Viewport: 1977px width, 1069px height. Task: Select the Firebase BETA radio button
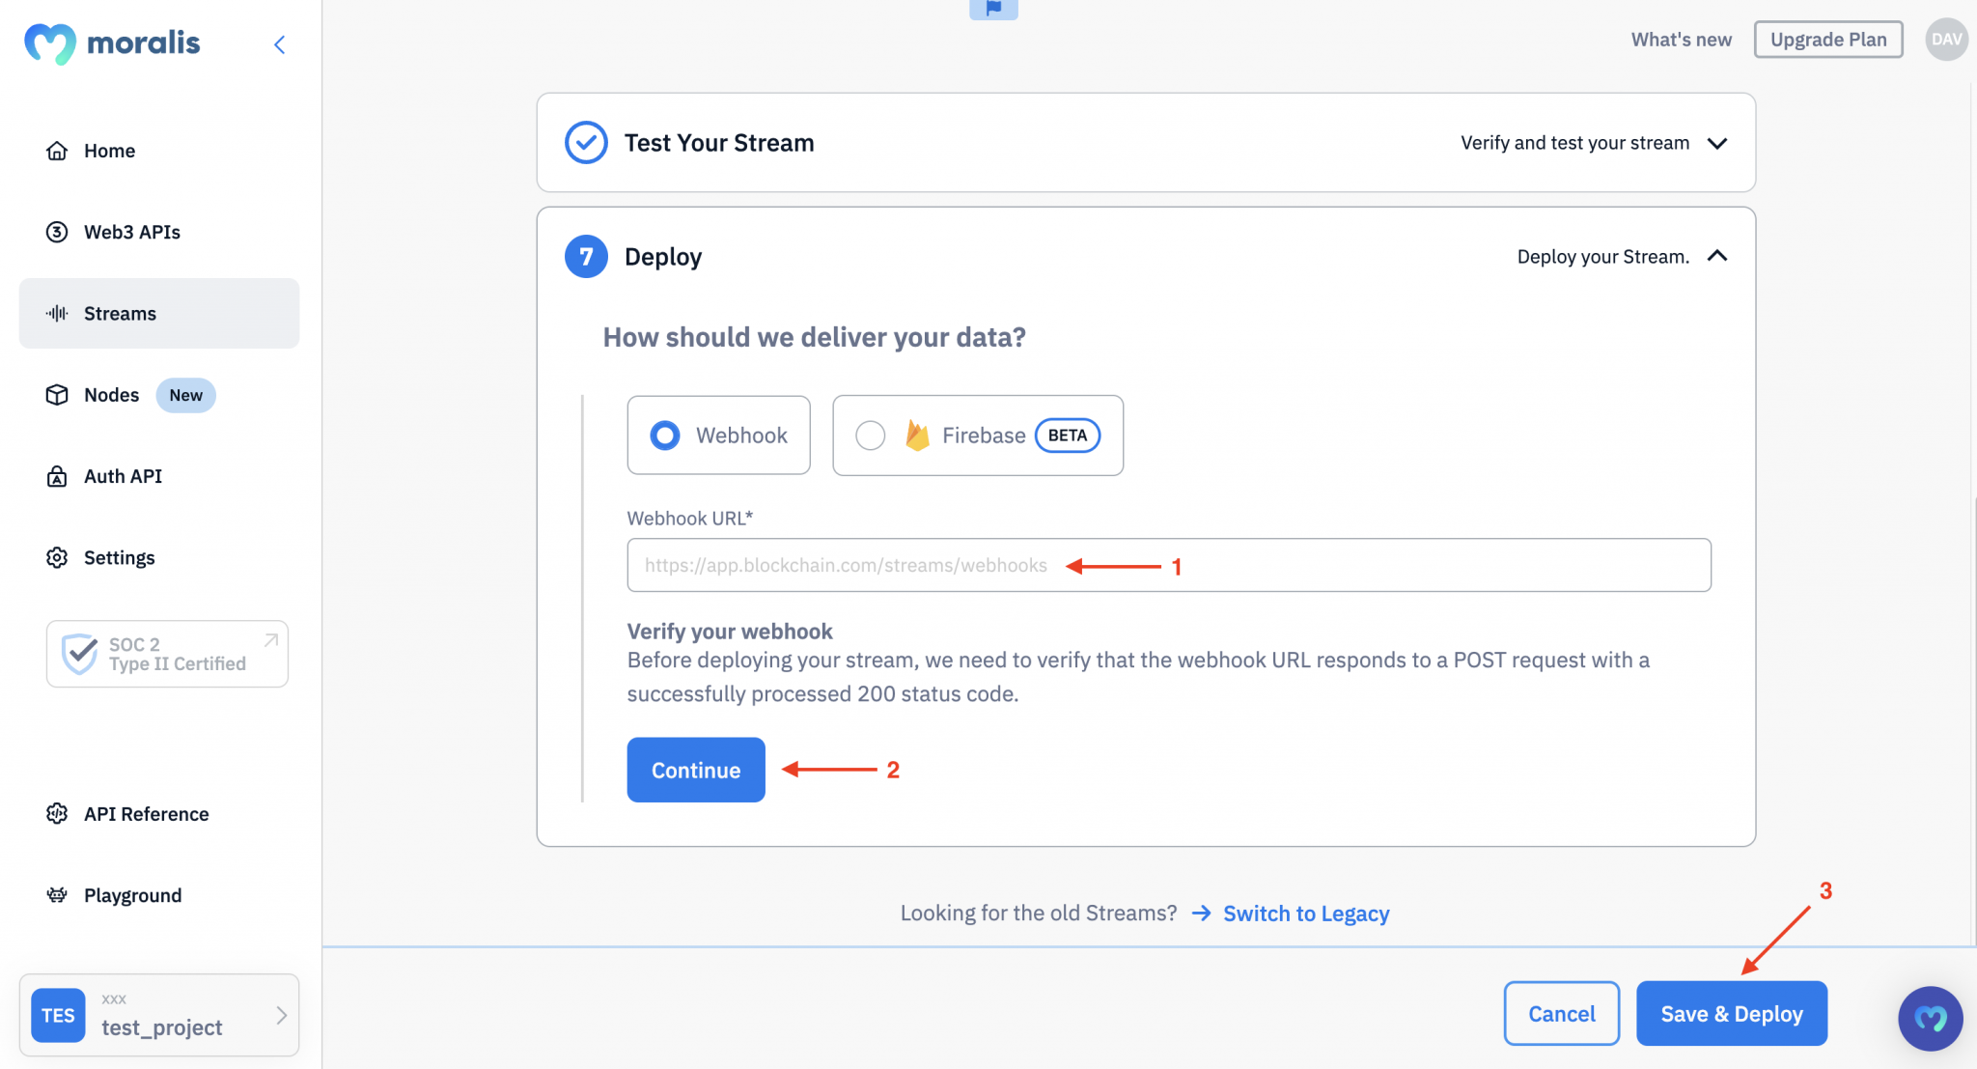[870, 435]
